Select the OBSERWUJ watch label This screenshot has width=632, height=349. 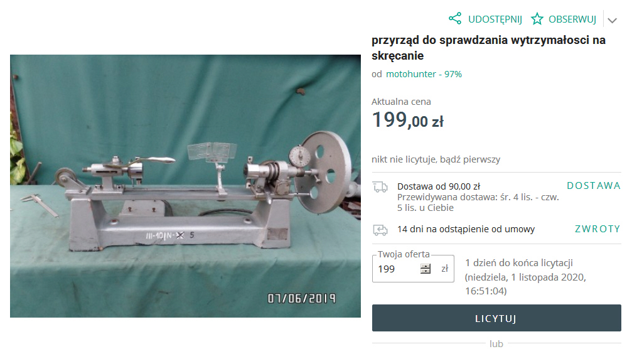click(572, 19)
